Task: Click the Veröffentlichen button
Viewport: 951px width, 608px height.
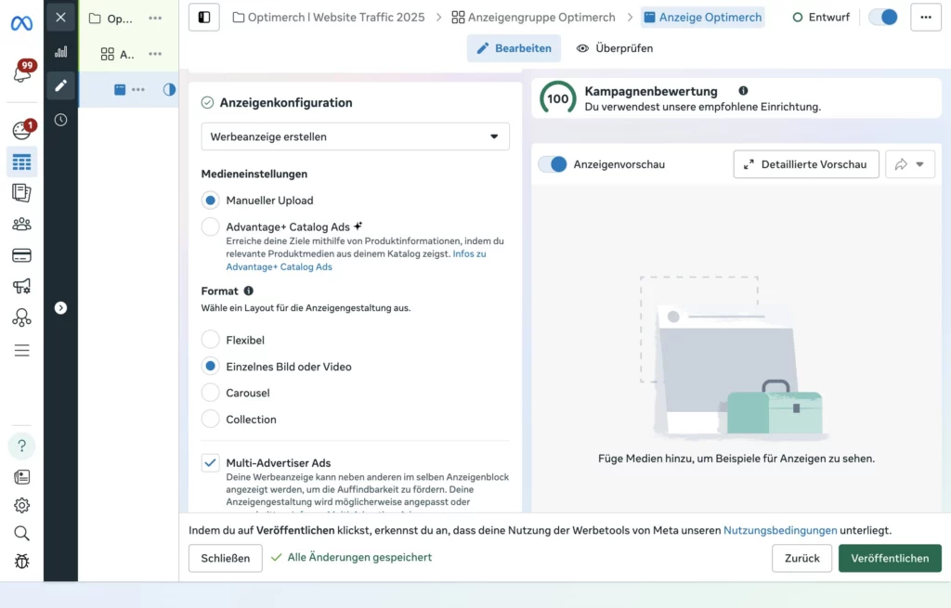Action: coord(890,558)
